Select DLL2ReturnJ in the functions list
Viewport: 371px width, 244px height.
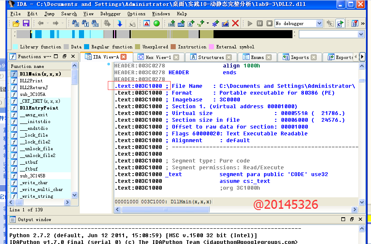coord(34,87)
